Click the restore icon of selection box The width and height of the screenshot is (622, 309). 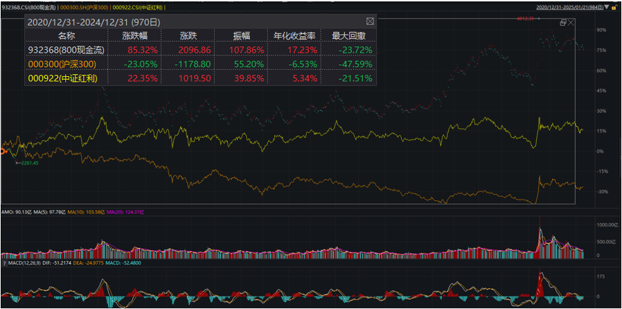(x=562, y=22)
